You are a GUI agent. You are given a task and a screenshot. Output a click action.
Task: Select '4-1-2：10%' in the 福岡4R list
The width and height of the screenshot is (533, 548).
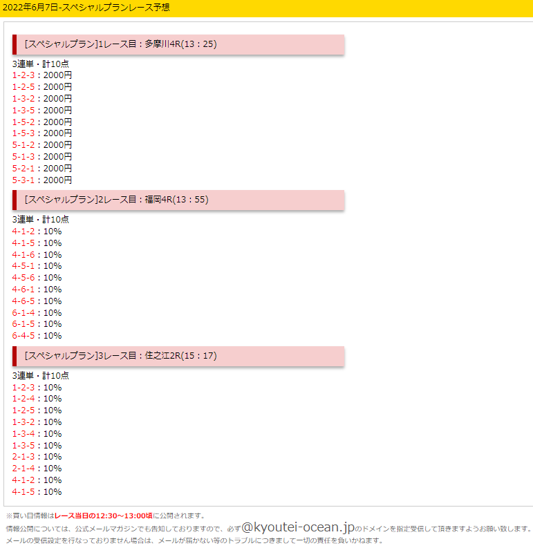pos(37,232)
